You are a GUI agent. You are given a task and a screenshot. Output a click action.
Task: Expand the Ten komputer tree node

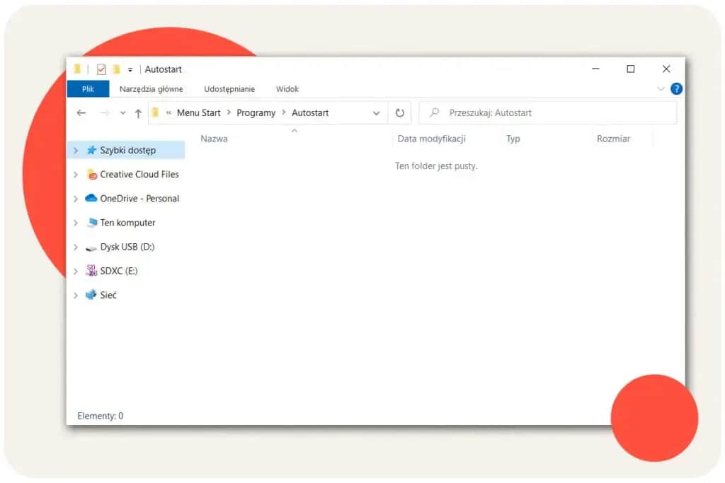pyautogui.click(x=76, y=223)
